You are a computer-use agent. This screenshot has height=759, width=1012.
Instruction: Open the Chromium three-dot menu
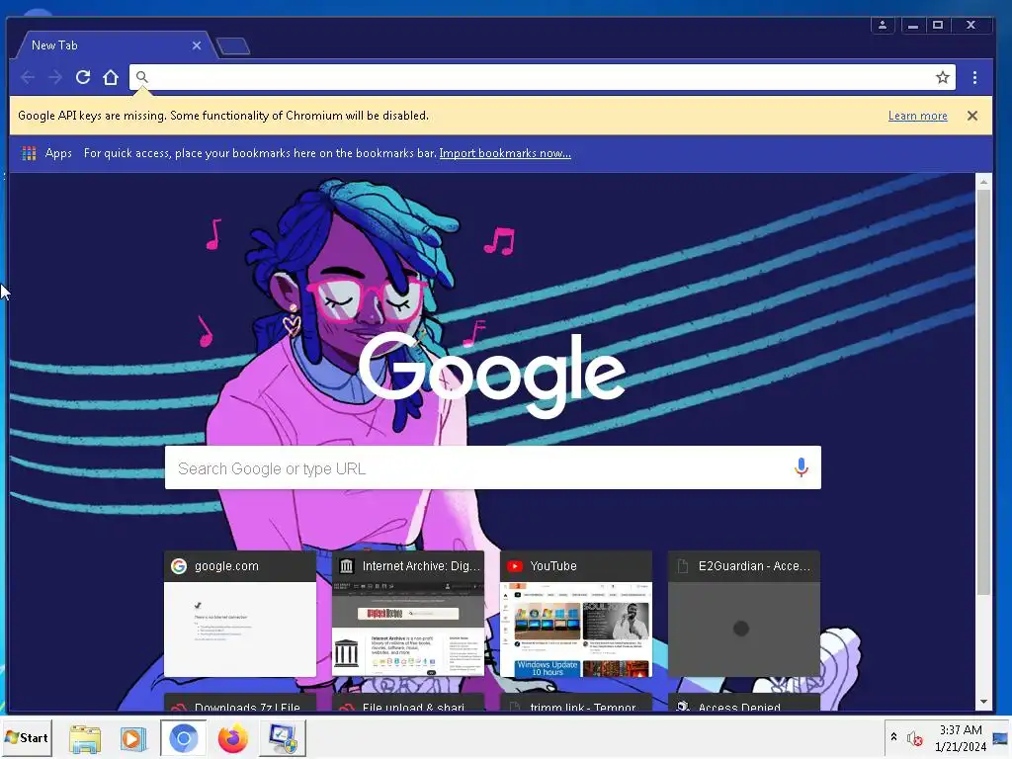pyautogui.click(x=974, y=77)
